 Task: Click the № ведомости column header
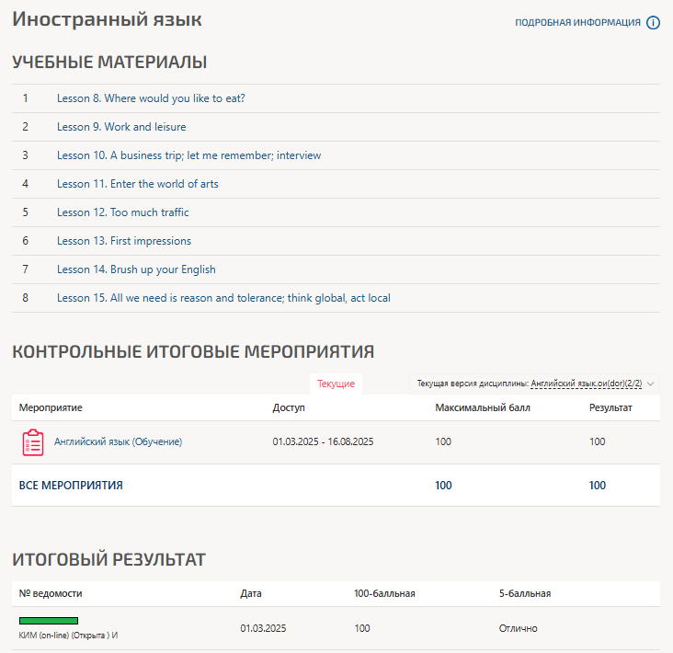[x=51, y=593]
